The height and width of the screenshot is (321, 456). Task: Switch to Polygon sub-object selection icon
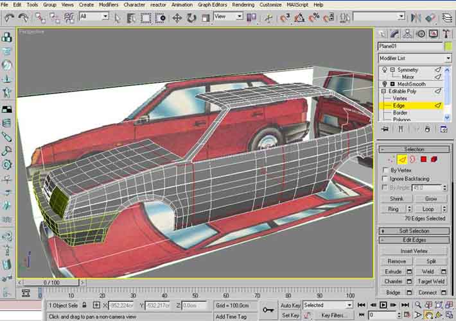click(x=424, y=160)
